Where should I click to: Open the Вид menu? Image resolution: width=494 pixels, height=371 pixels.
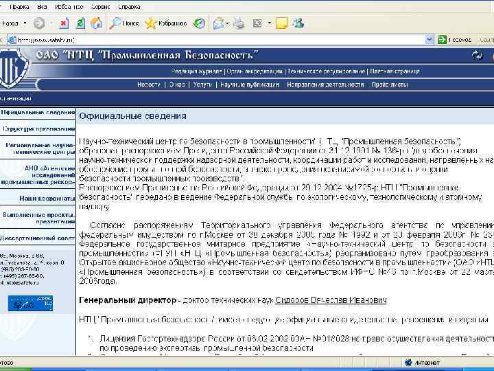coord(42,7)
